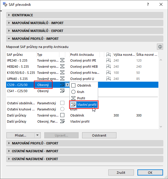This screenshot has height=179, width=168.
Task: Expand the IDENTIFIKACE section
Action: tap(85, 15)
